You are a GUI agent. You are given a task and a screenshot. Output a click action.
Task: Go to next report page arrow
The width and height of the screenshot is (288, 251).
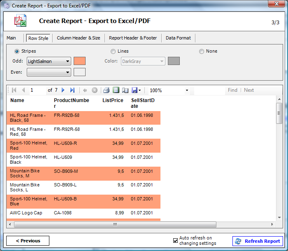pyautogui.click(x=63, y=90)
